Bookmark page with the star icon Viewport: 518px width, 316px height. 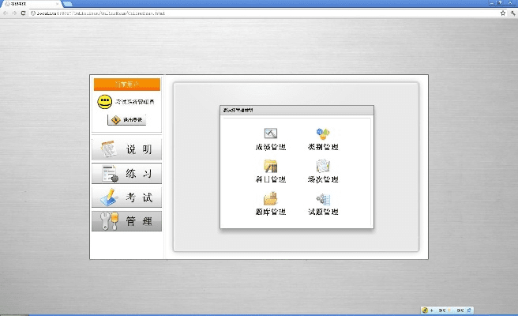click(x=502, y=13)
